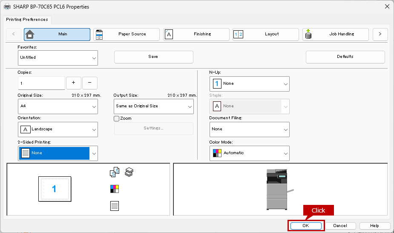Enable the Zoom checkbox

(x=116, y=119)
